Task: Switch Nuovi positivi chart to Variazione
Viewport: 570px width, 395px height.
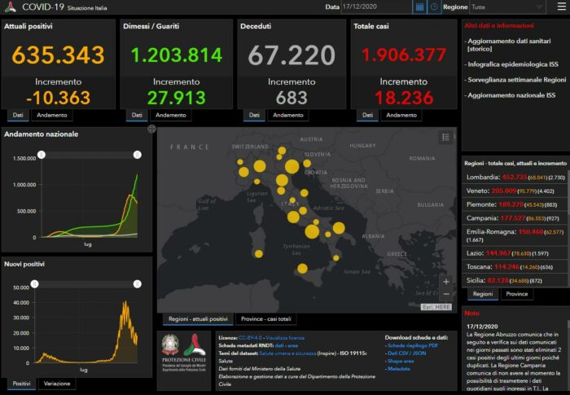Action: (x=56, y=383)
